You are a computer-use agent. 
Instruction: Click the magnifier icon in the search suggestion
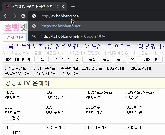pos(34,36)
